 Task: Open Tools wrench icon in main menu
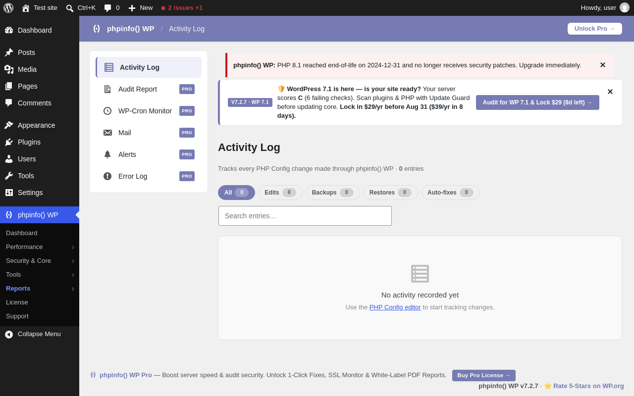[x=9, y=176]
